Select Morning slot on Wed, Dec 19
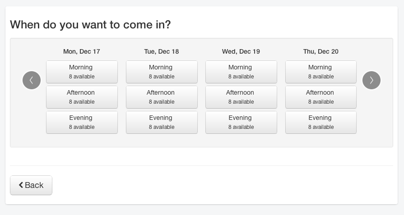 click(241, 72)
